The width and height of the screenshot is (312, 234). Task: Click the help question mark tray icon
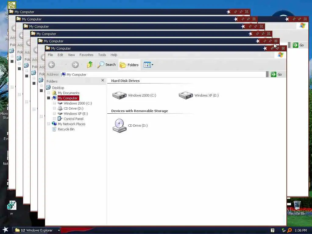tap(273, 230)
